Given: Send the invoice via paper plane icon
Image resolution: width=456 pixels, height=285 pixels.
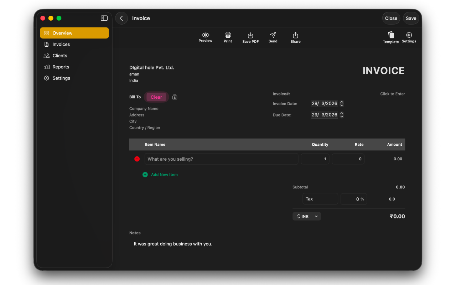Looking at the screenshot, I should point(273,35).
